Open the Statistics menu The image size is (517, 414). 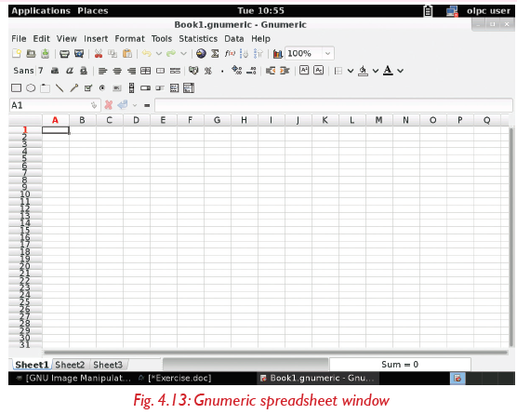pyautogui.click(x=198, y=38)
